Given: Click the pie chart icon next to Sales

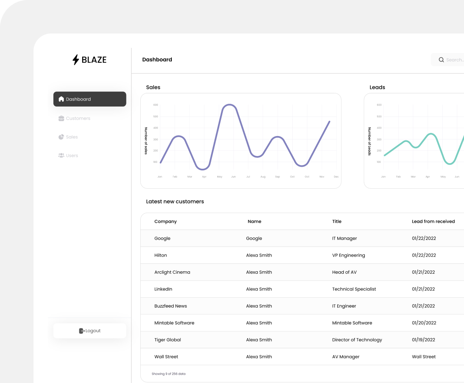Looking at the screenshot, I should 61,137.
